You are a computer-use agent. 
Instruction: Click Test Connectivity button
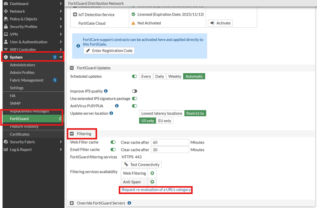coord(142,164)
